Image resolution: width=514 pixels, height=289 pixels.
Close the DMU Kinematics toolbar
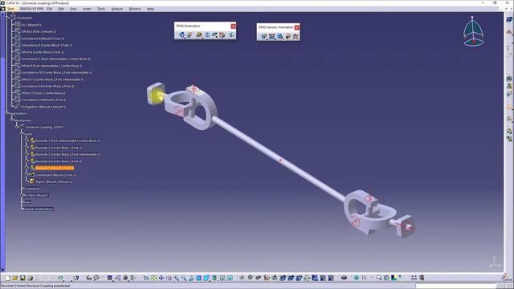point(233,26)
